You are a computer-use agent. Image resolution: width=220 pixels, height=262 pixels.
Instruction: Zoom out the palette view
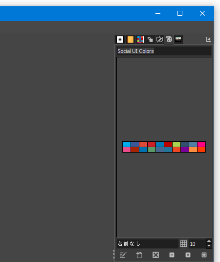pos(172,255)
